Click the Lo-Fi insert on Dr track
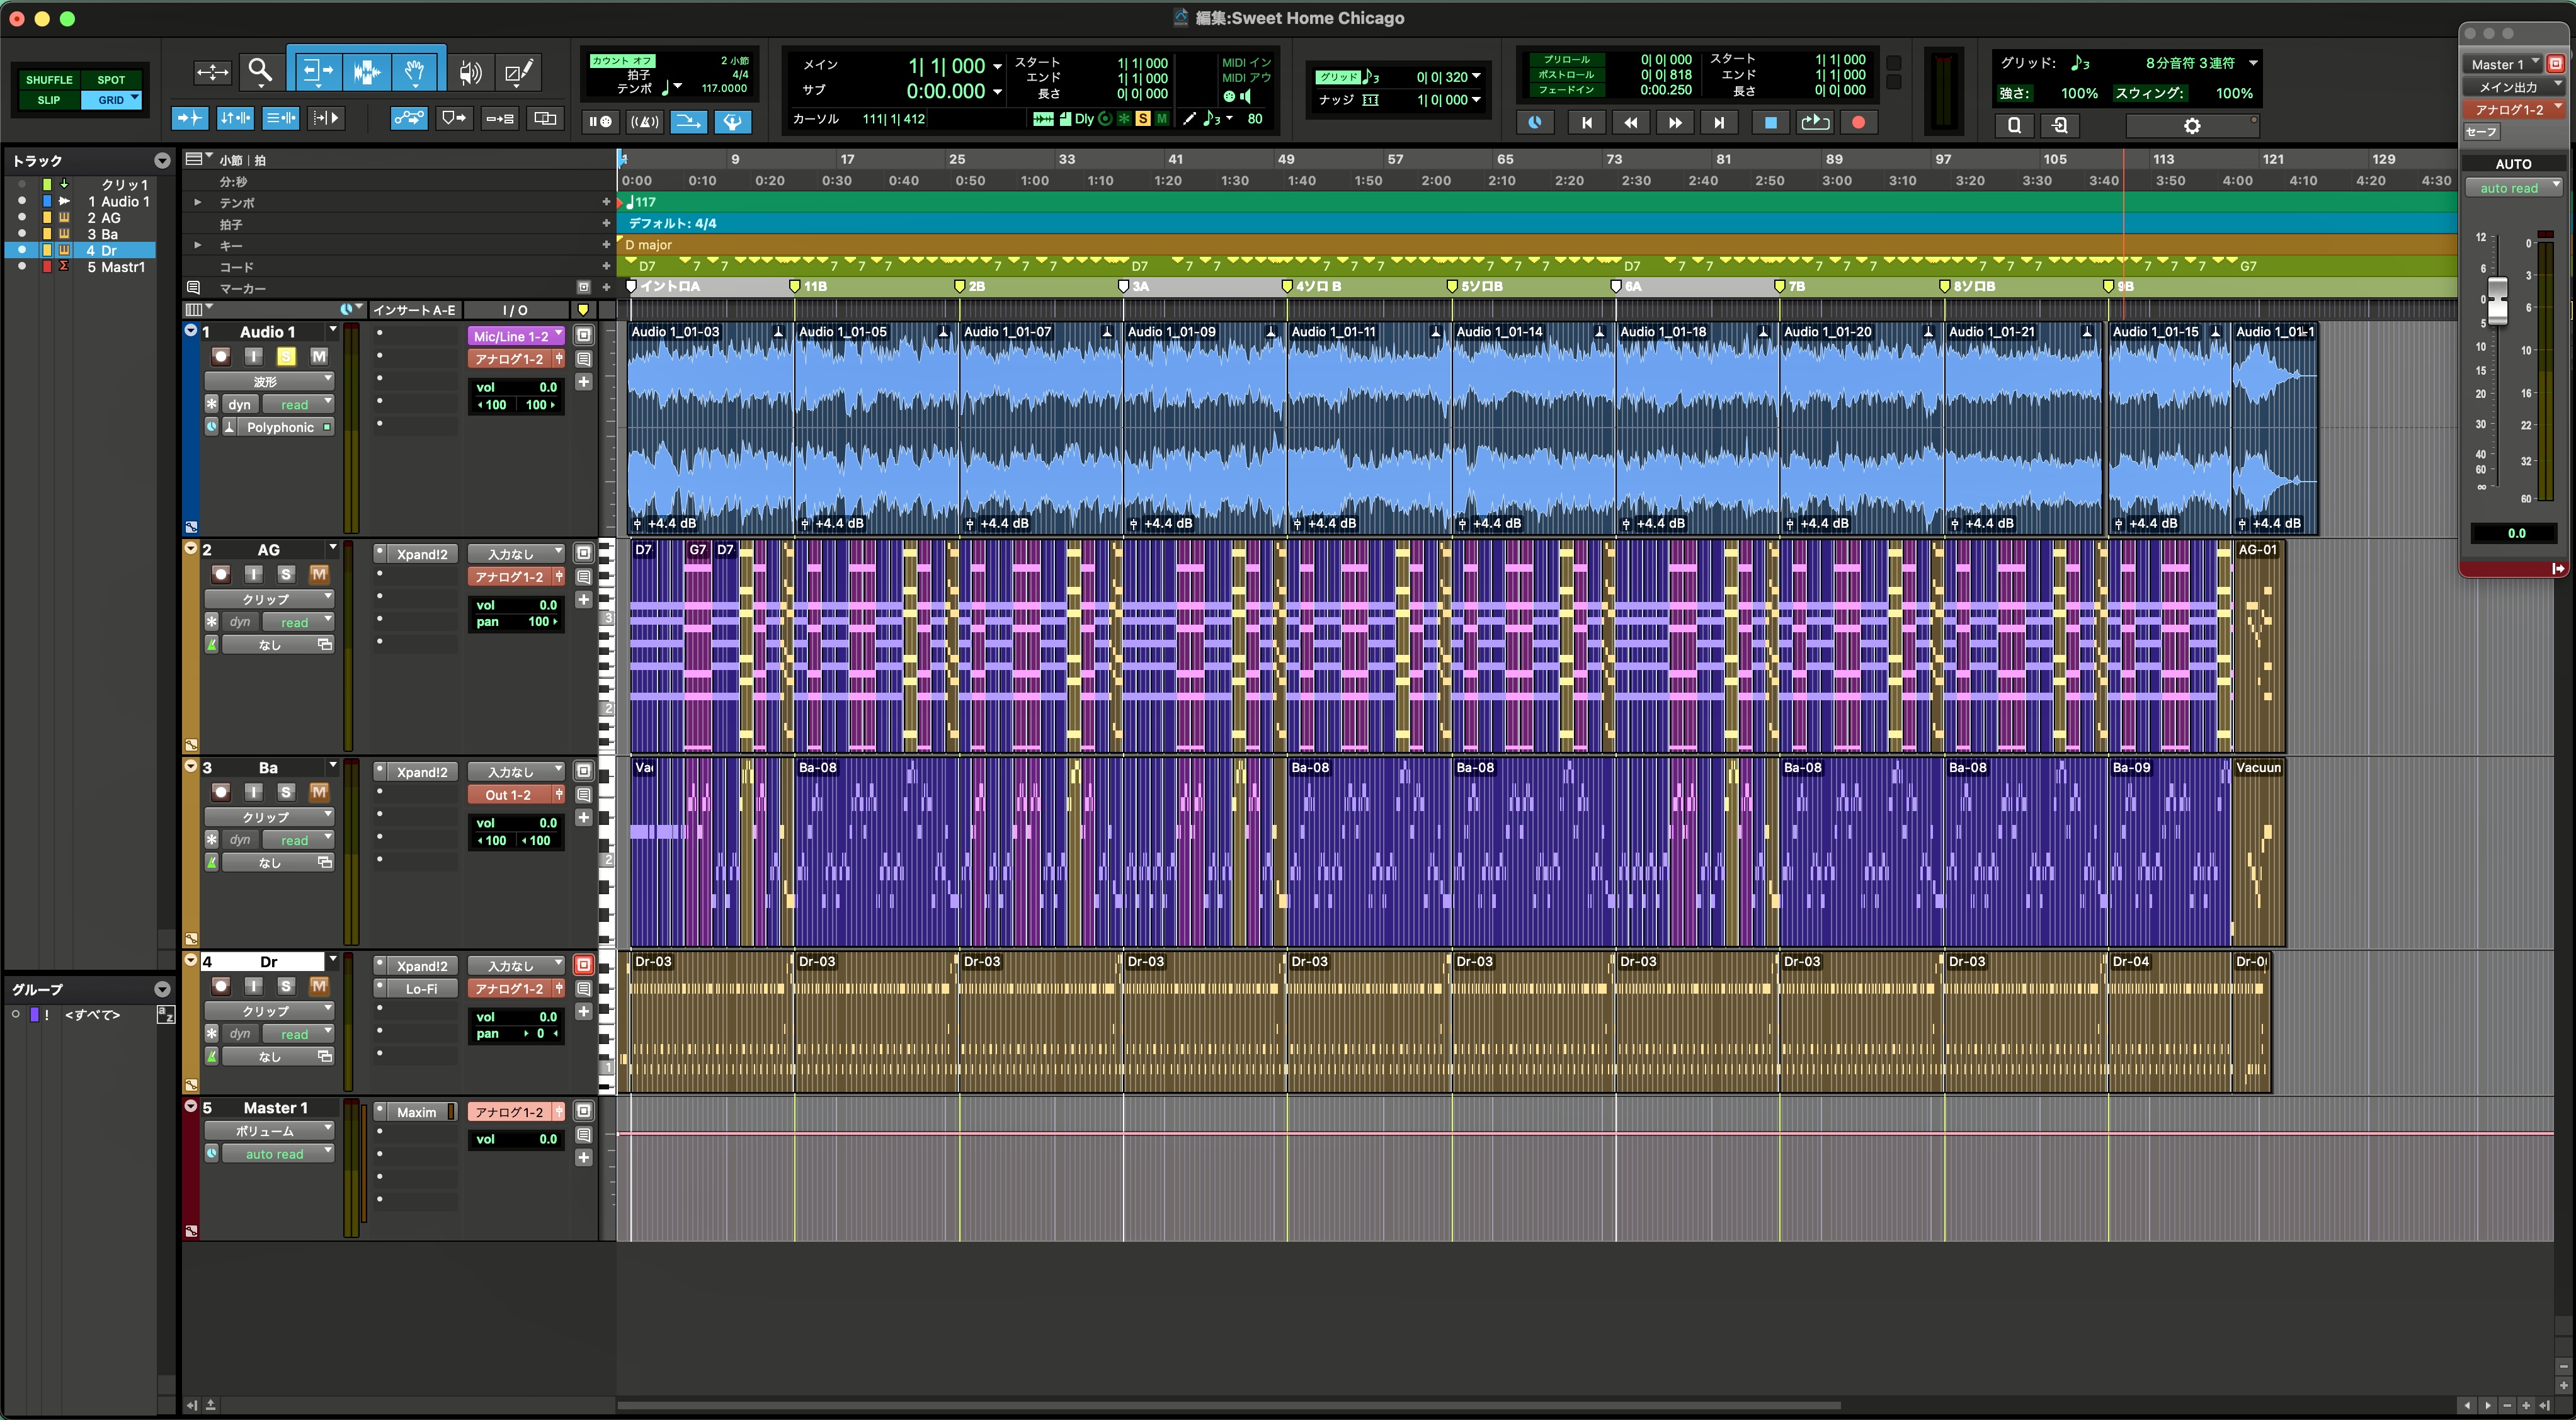 [x=421, y=989]
